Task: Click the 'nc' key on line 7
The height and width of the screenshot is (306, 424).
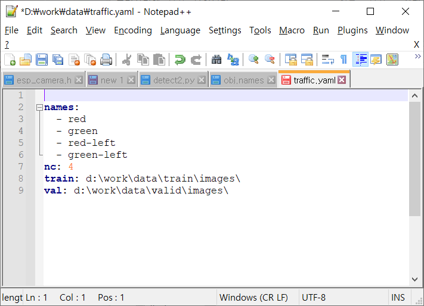Action: [50, 167]
